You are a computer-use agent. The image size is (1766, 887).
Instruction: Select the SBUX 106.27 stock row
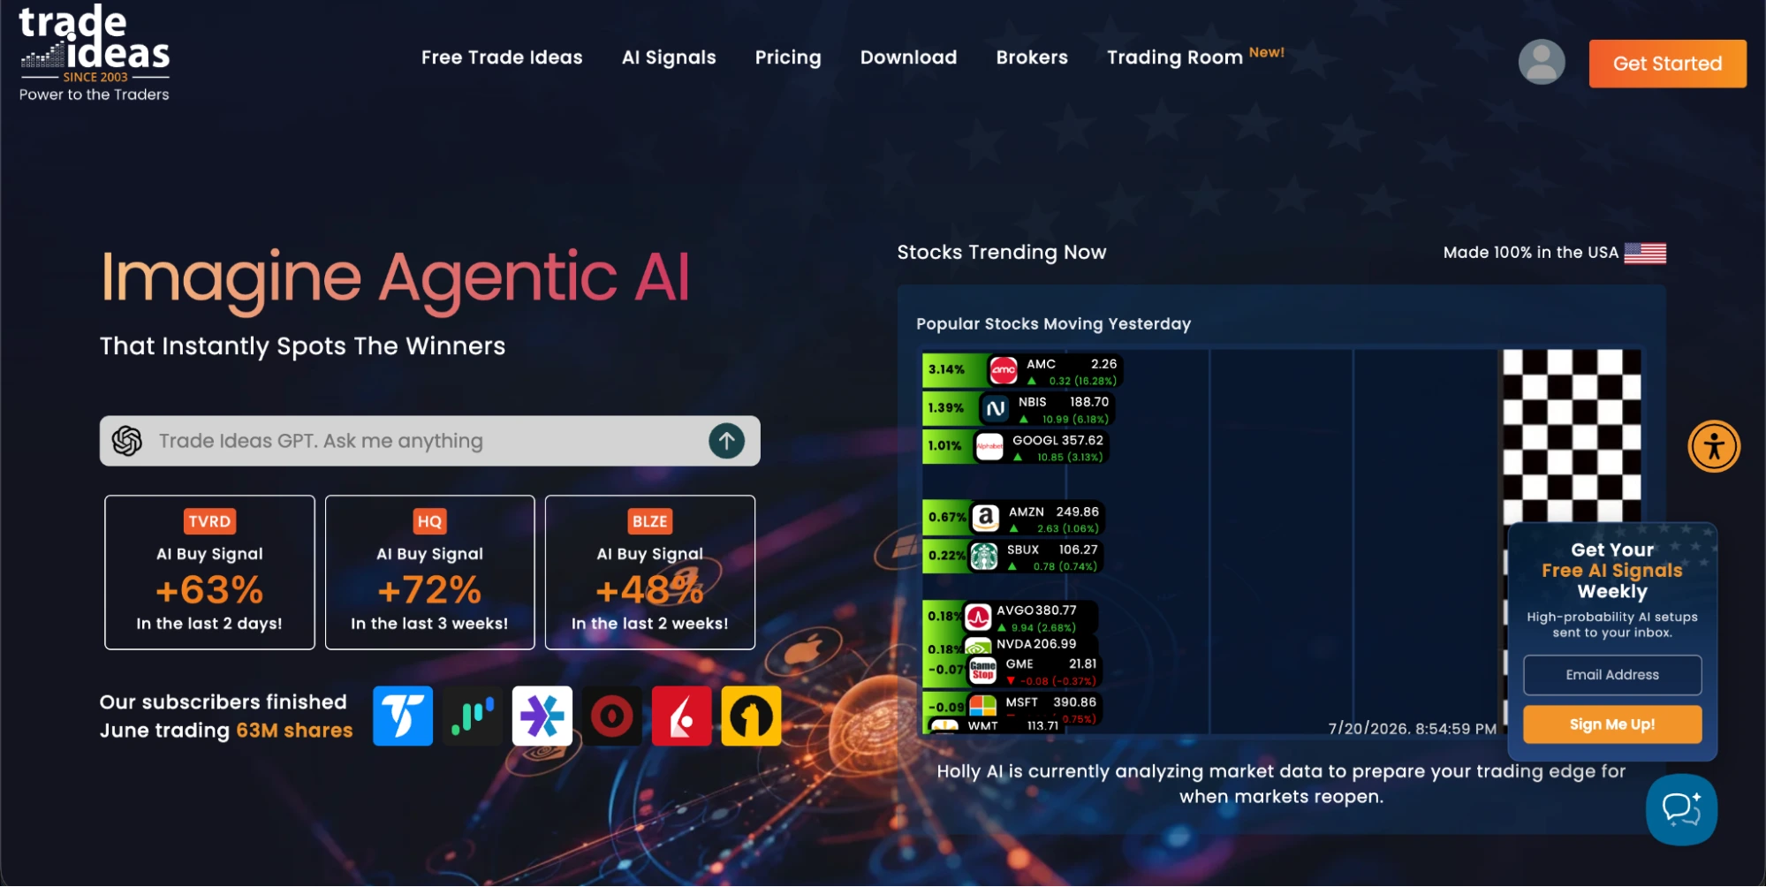tap(1012, 557)
